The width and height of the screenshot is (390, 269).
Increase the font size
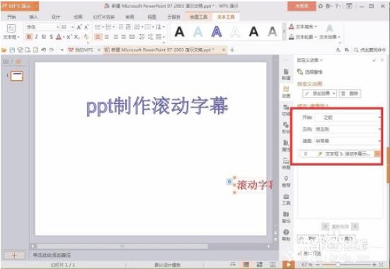coord(79,27)
